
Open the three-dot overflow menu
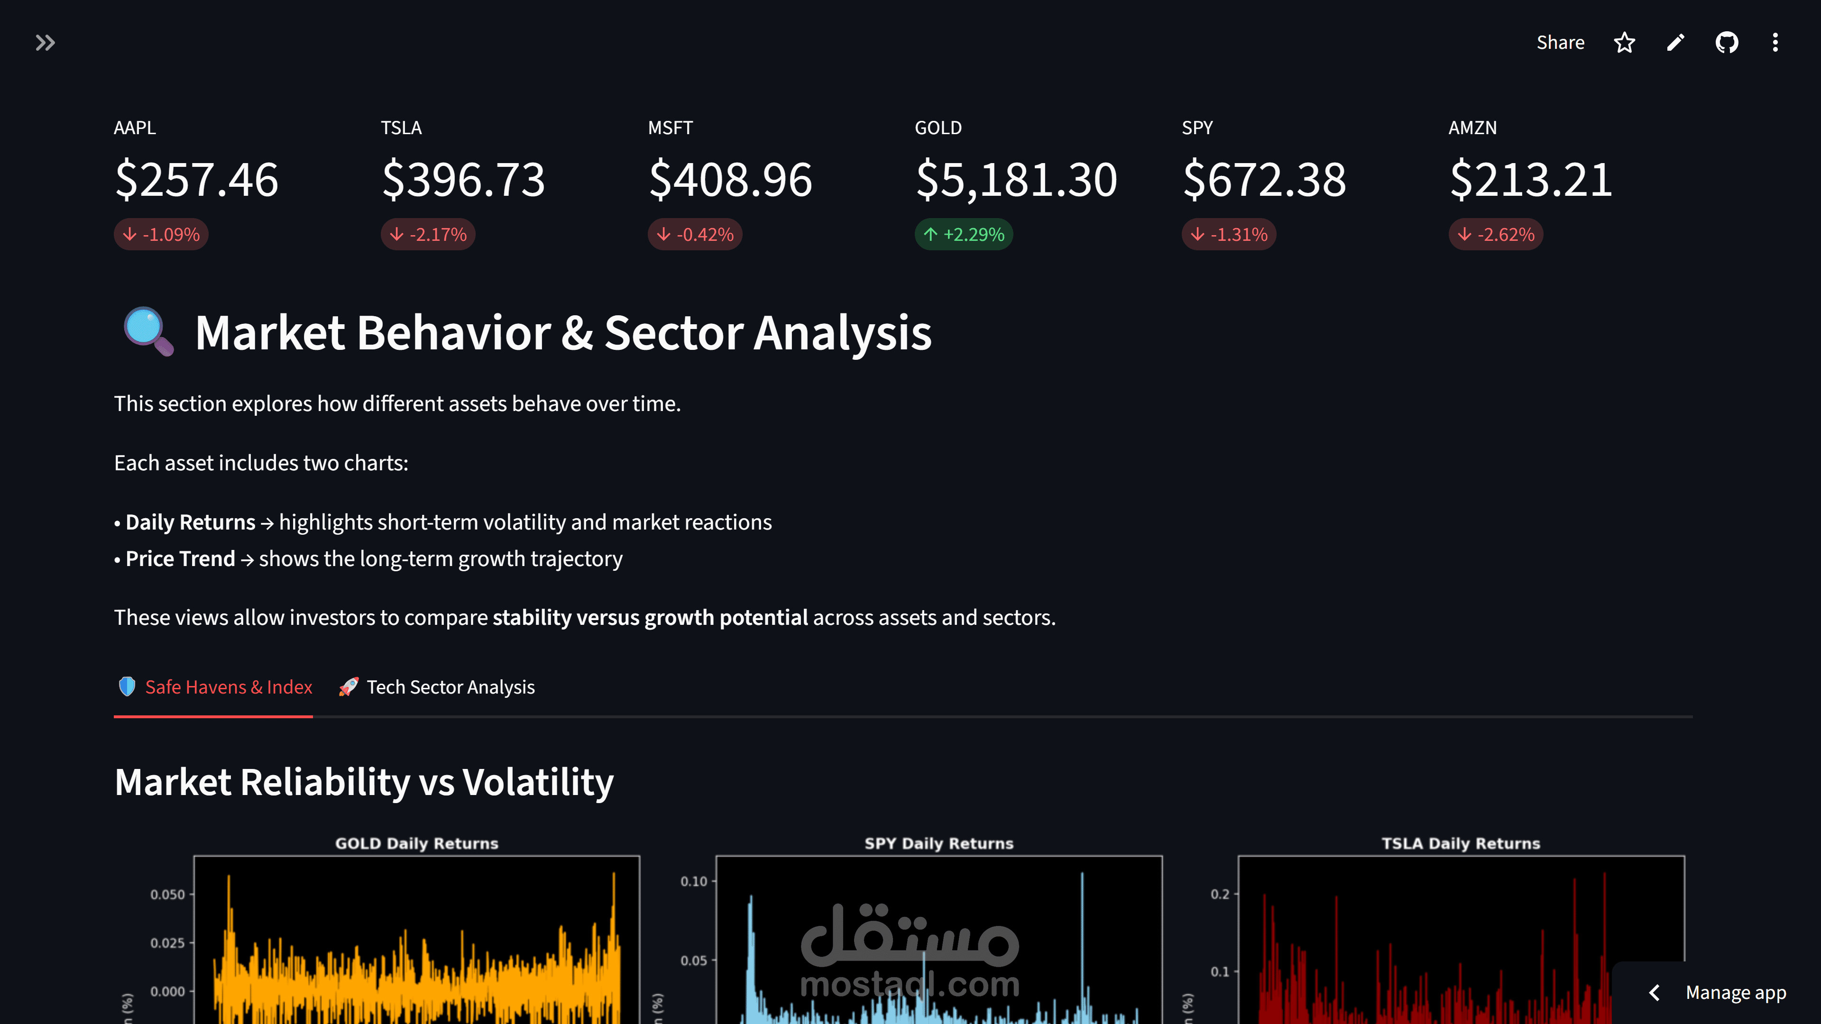pyautogui.click(x=1775, y=42)
